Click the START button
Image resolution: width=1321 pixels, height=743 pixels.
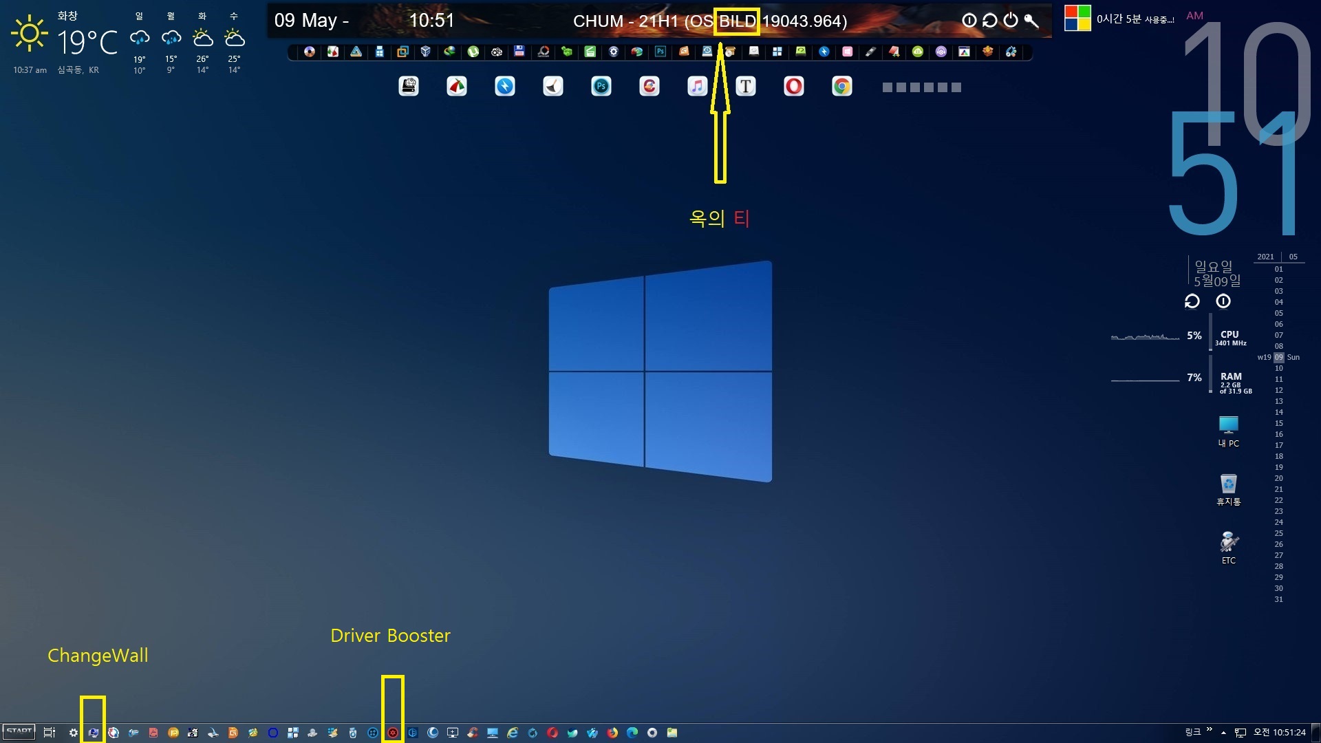coord(19,732)
